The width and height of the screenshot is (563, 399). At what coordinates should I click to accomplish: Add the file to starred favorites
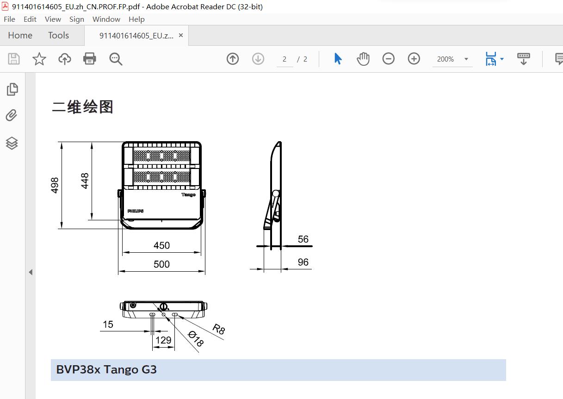pos(39,59)
